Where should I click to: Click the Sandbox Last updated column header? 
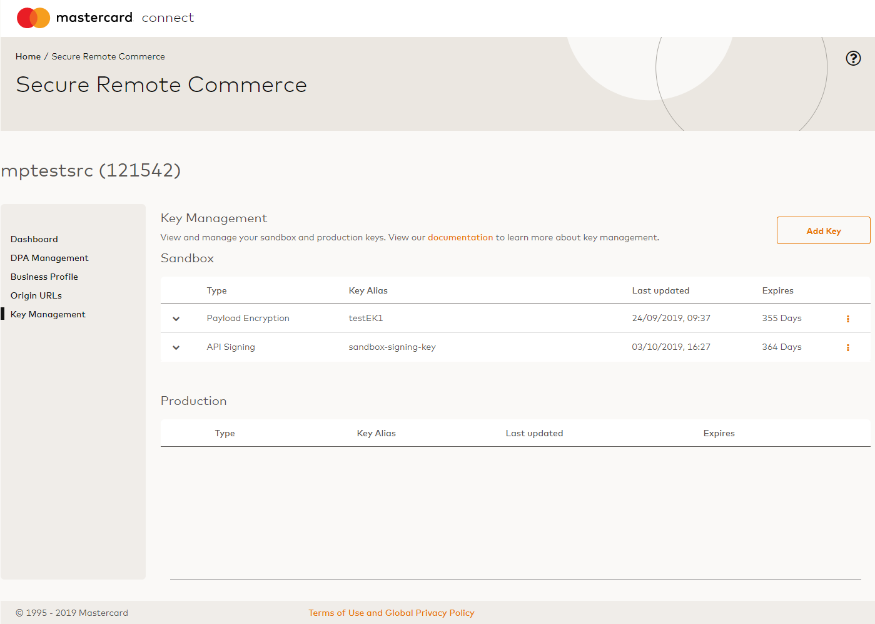click(660, 290)
